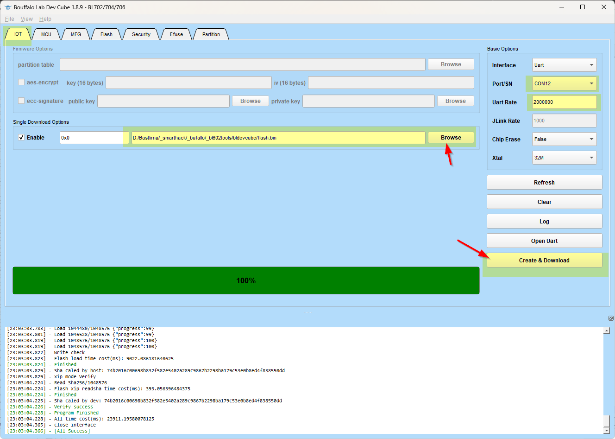Click the partition table path field
Screen dimensions: 615x439
243,64
